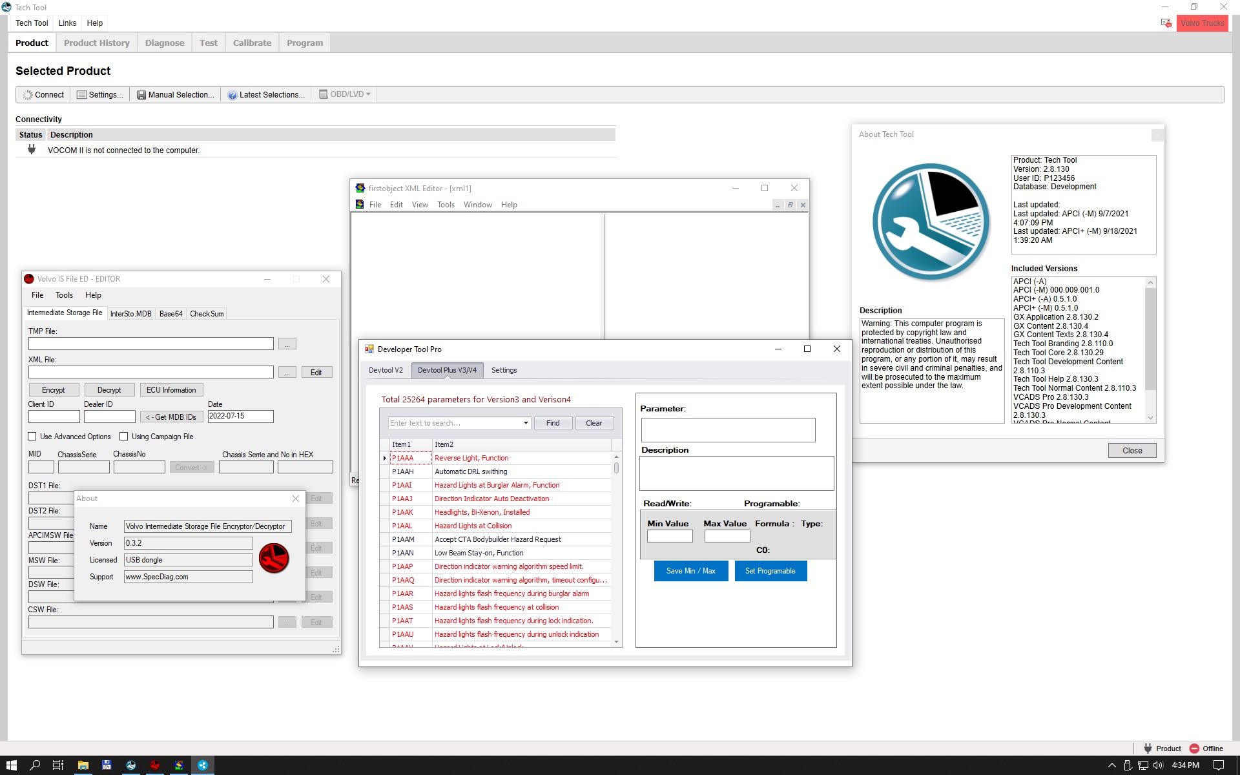Click the VOCOM plug status icon

tap(31, 150)
